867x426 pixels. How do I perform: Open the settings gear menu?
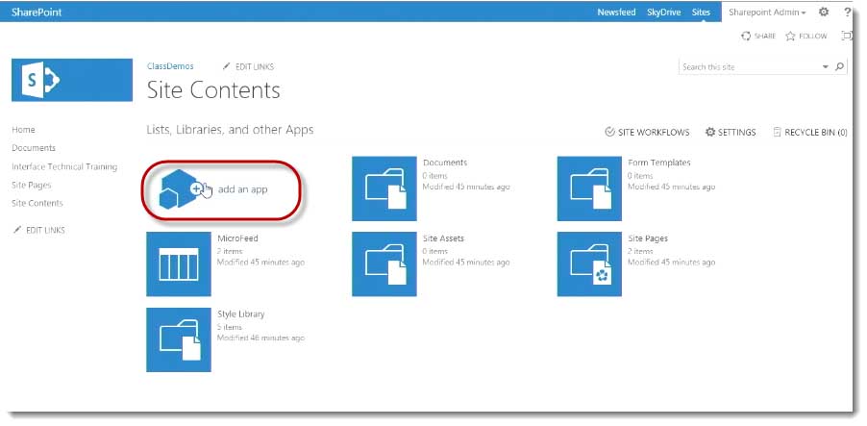point(823,12)
